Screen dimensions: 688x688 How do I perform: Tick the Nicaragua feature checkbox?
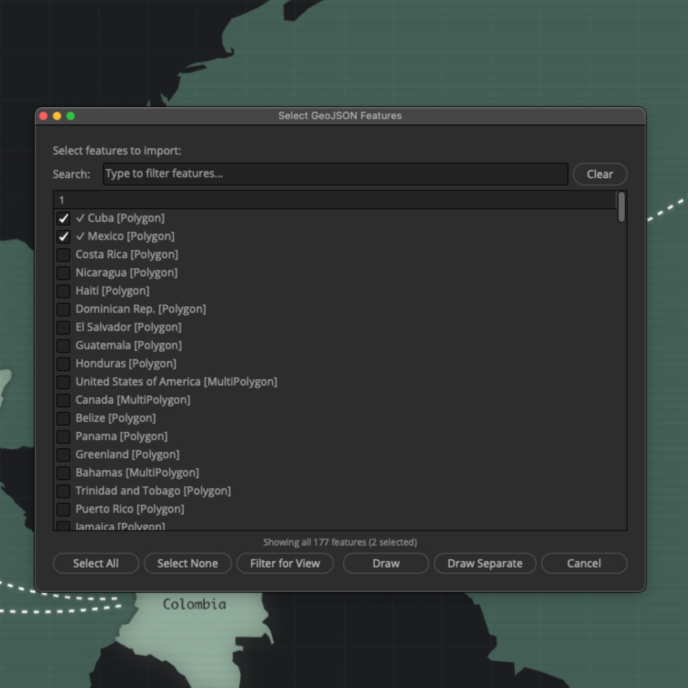[63, 273]
